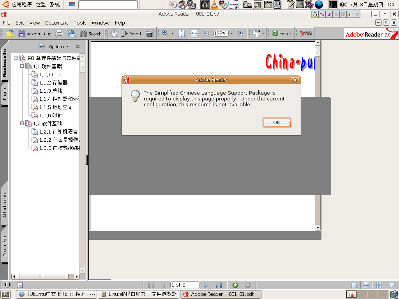
Task: Select the 1.1.3 总线 bookmark
Action: pos(51,91)
